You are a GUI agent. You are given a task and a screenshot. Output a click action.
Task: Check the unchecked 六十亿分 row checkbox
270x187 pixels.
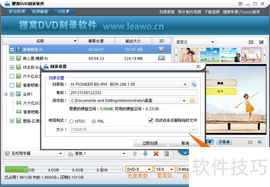[x=12, y=76]
